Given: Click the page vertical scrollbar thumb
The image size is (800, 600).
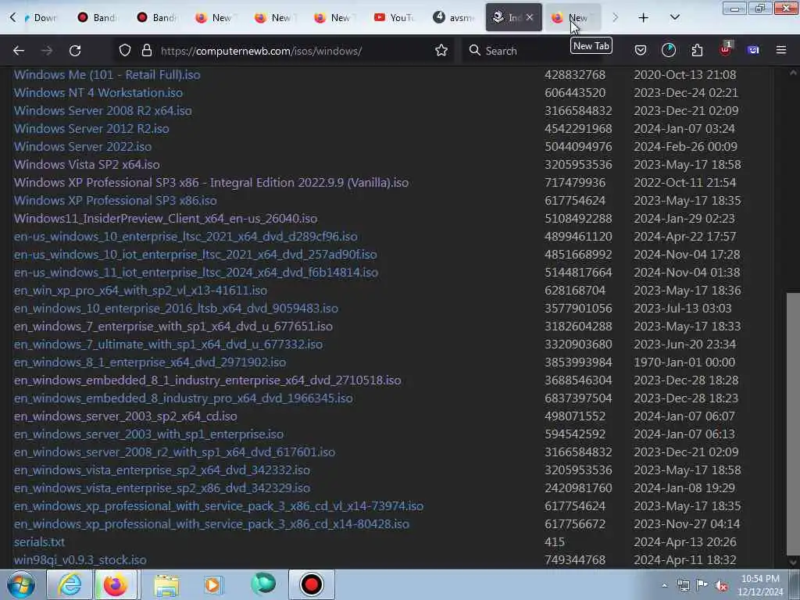Looking at the screenshot, I should pyautogui.click(x=793, y=423).
